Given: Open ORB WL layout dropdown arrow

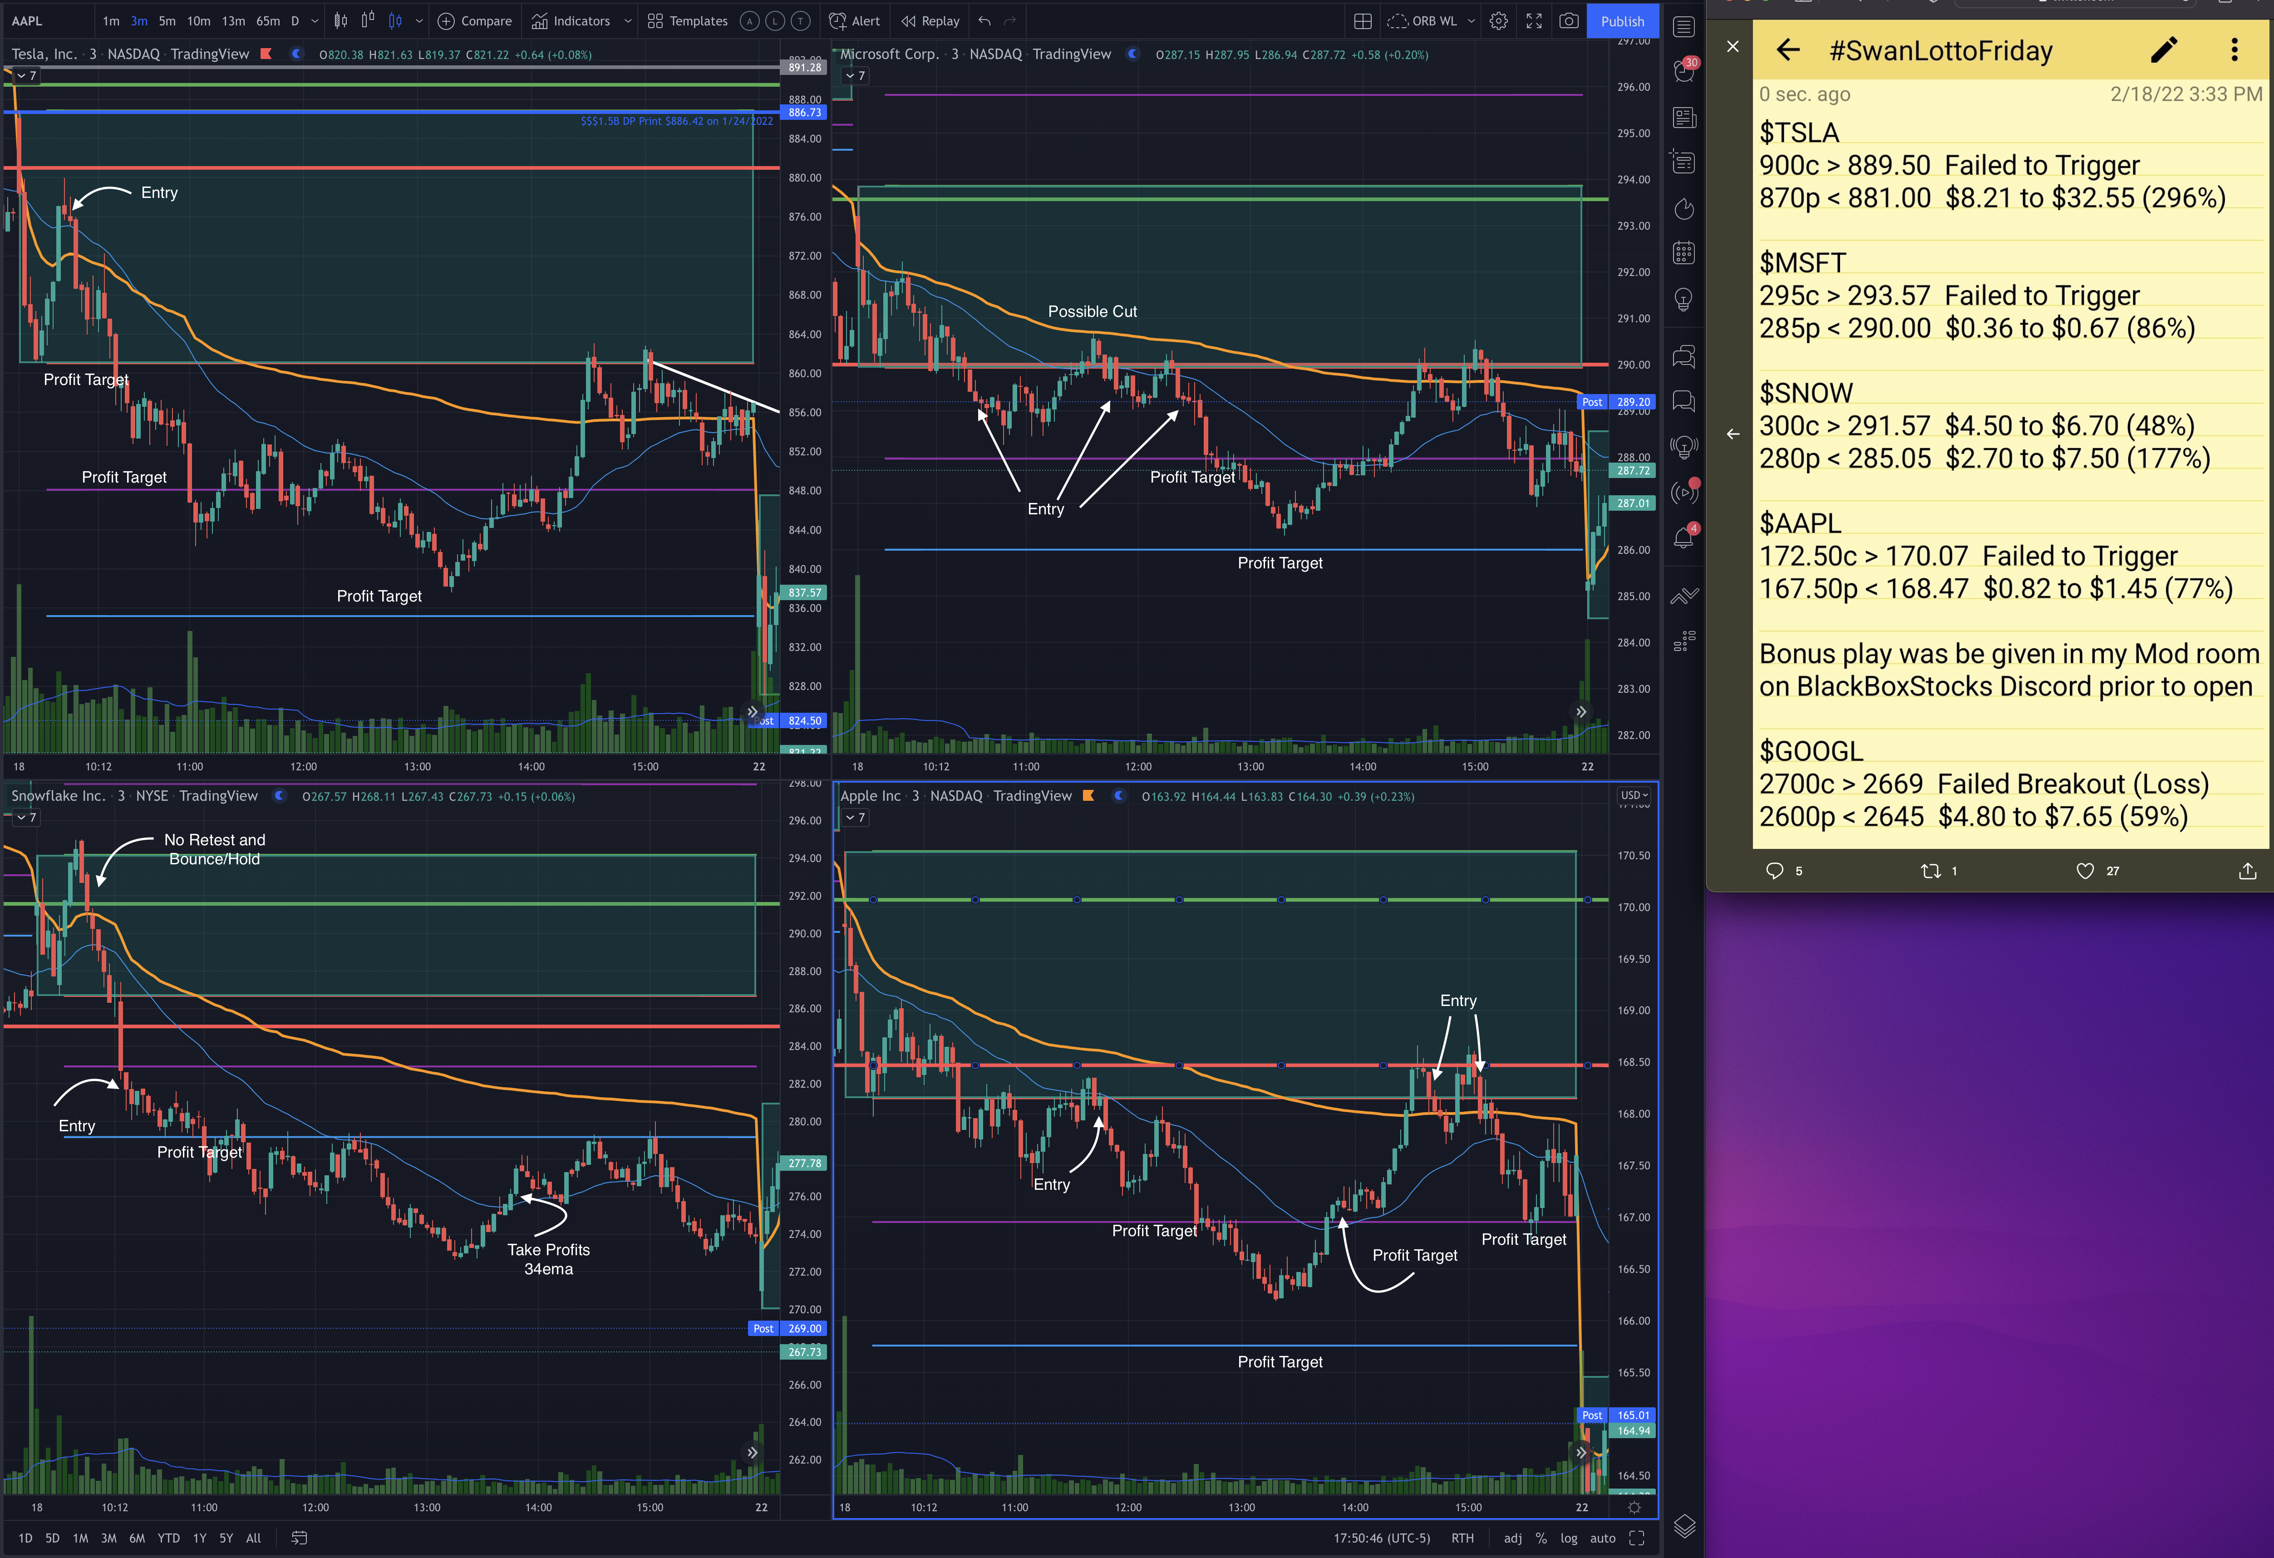Looking at the screenshot, I should (x=1471, y=20).
